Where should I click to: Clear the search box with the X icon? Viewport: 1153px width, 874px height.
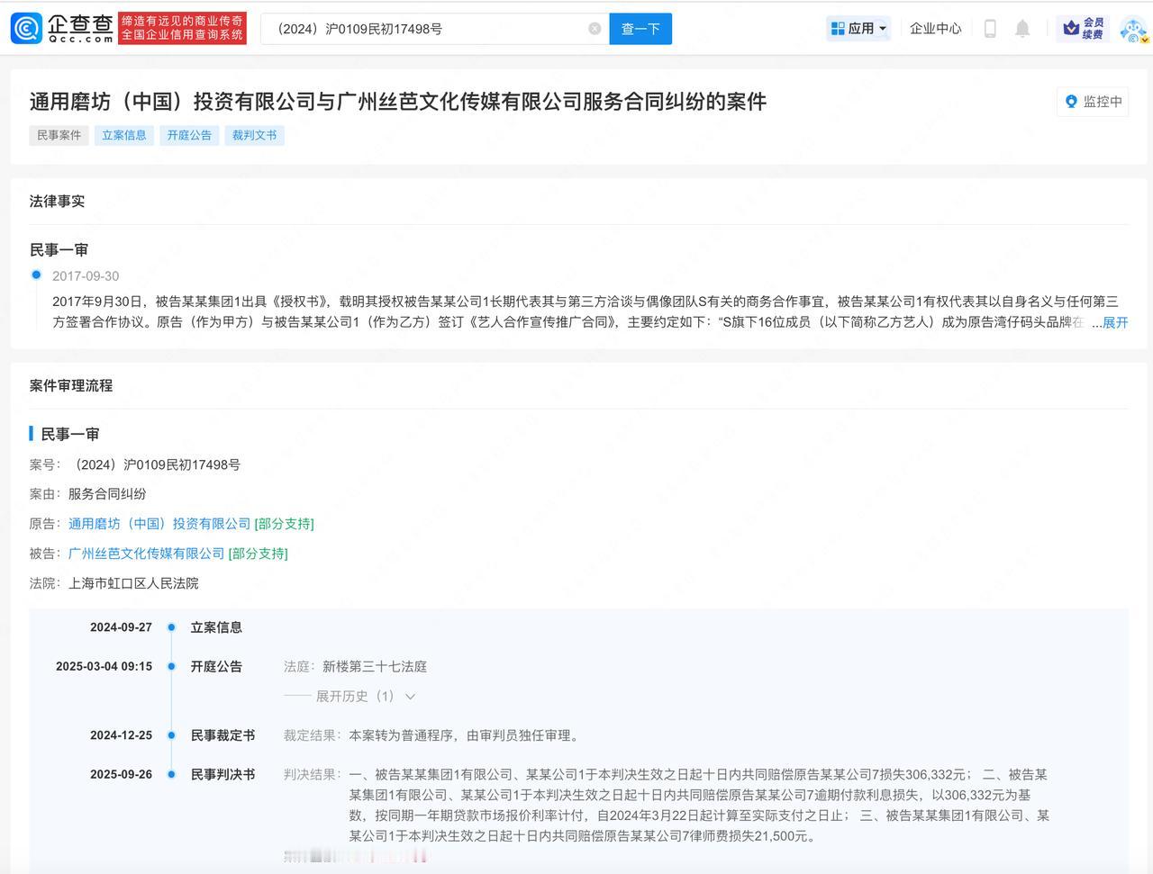pyautogui.click(x=595, y=29)
